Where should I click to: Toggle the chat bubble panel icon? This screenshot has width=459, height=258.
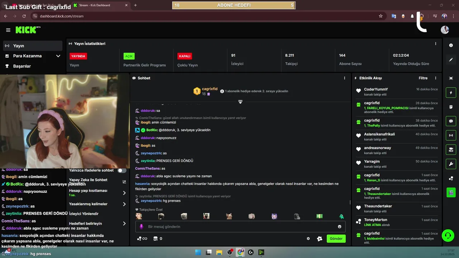(x=451, y=121)
